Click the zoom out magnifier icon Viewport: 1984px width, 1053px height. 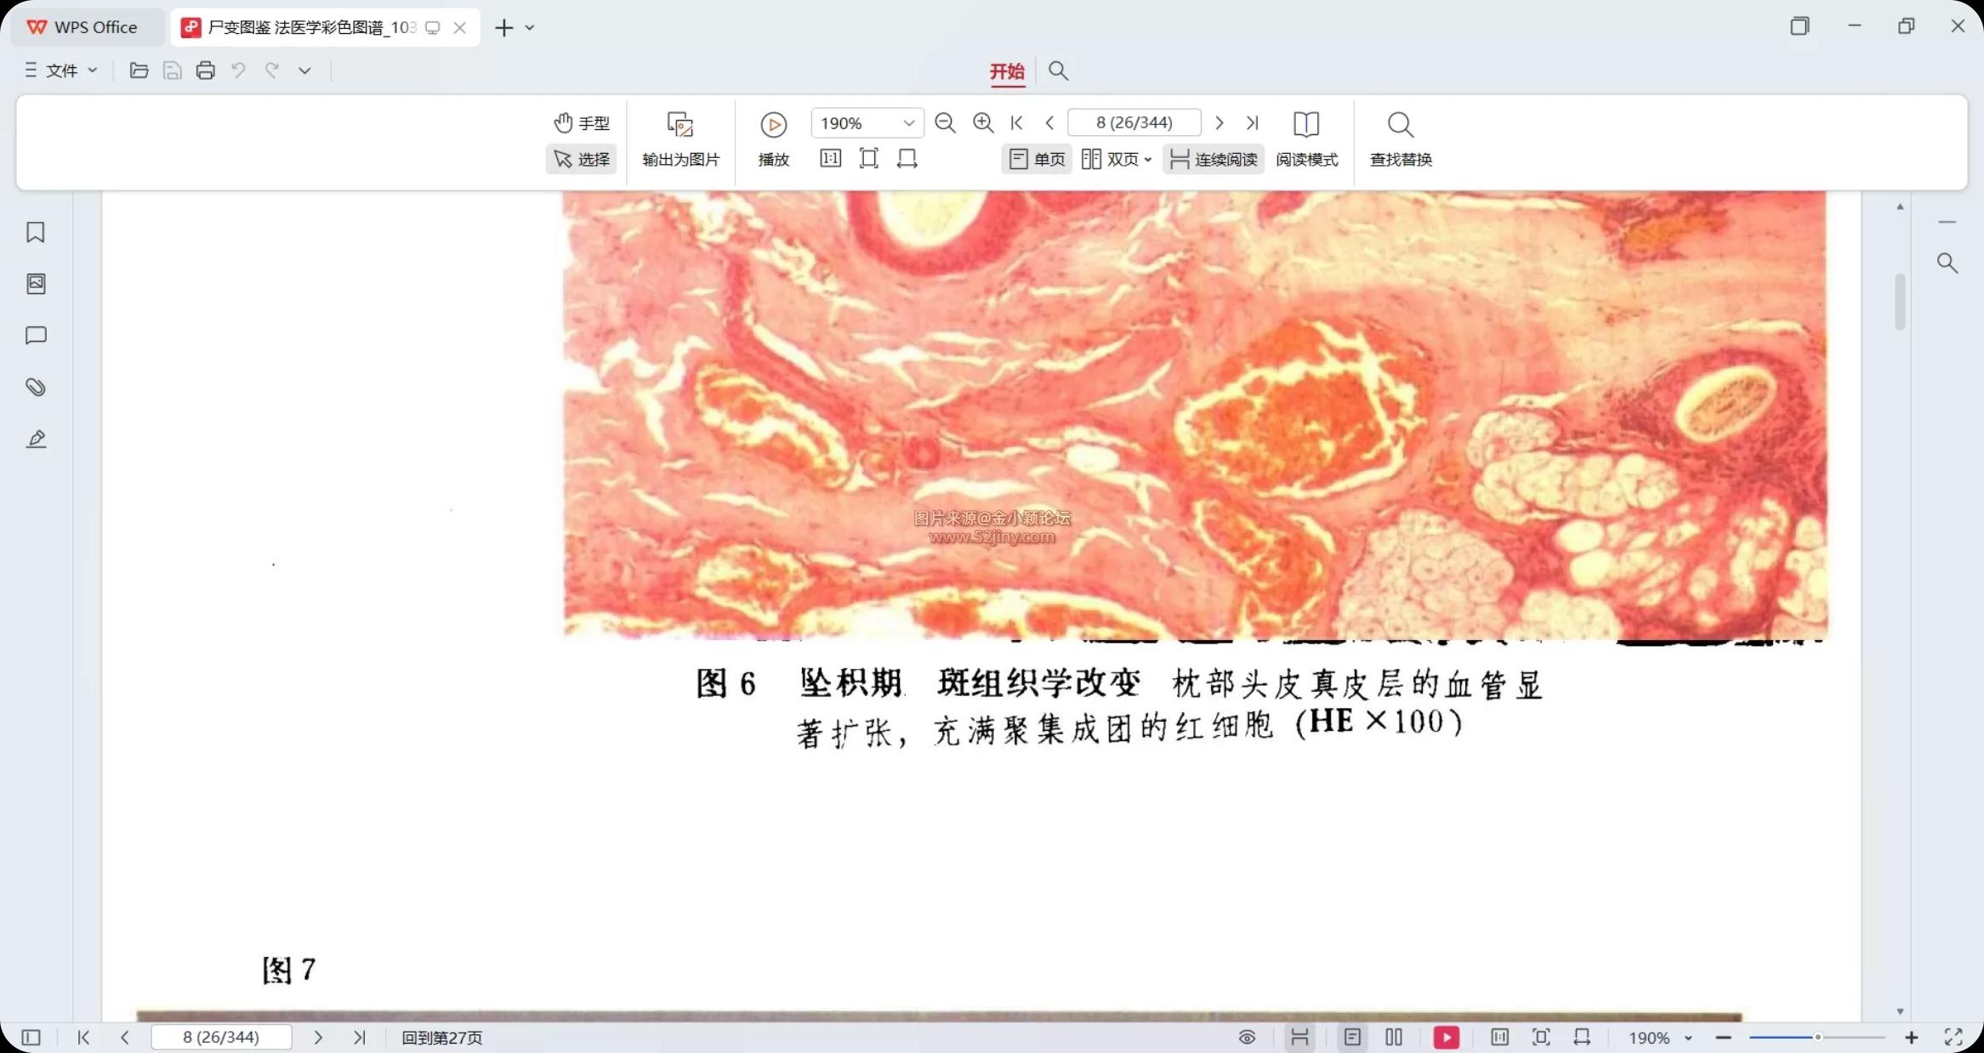click(x=945, y=122)
